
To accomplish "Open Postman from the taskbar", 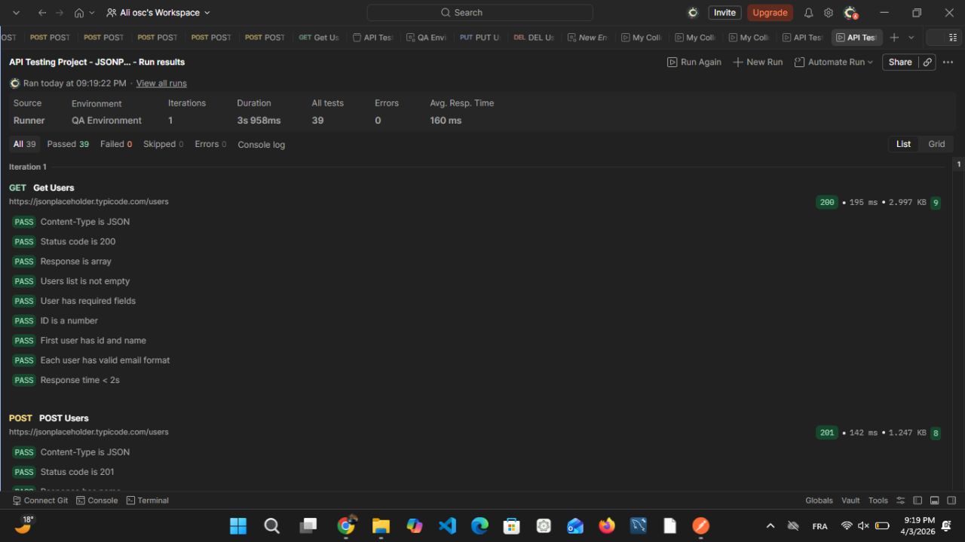I will (700, 525).
